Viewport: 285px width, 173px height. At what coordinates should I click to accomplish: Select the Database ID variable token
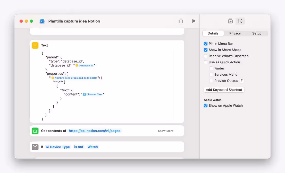coord(84,66)
